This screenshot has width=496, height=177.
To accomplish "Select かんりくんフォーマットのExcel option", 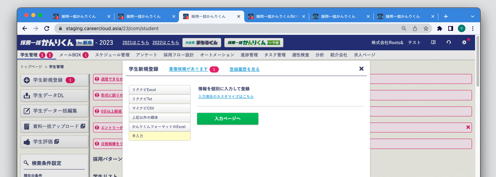I will click(x=160, y=127).
